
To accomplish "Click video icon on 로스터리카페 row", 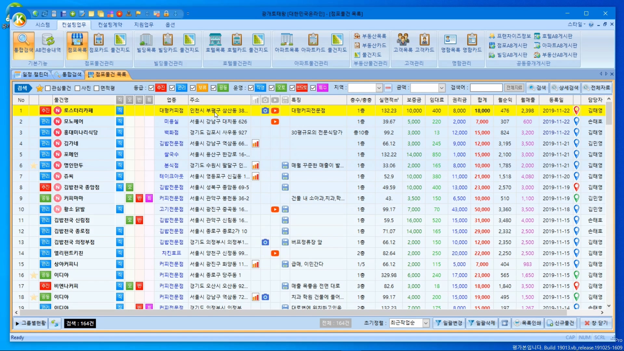I will tap(275, 110).
